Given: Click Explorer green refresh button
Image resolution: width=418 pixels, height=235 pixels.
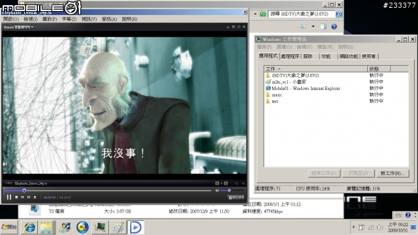Looking at the screenshot, I should coord(263,14).
